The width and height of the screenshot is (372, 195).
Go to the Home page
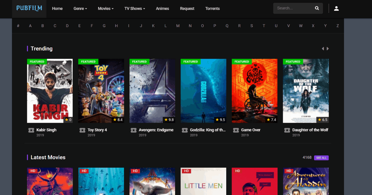pos(57,9)
